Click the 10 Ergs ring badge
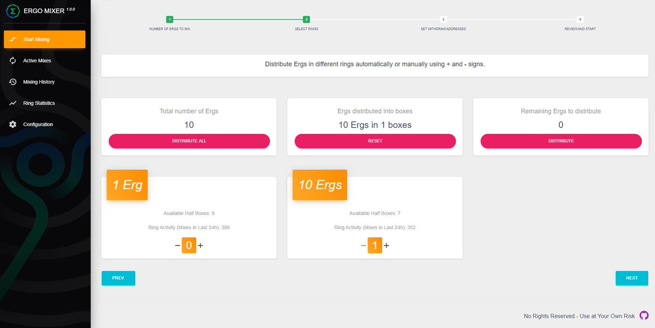The width and height of the screenshot is (655, 328). click(320, 185)
